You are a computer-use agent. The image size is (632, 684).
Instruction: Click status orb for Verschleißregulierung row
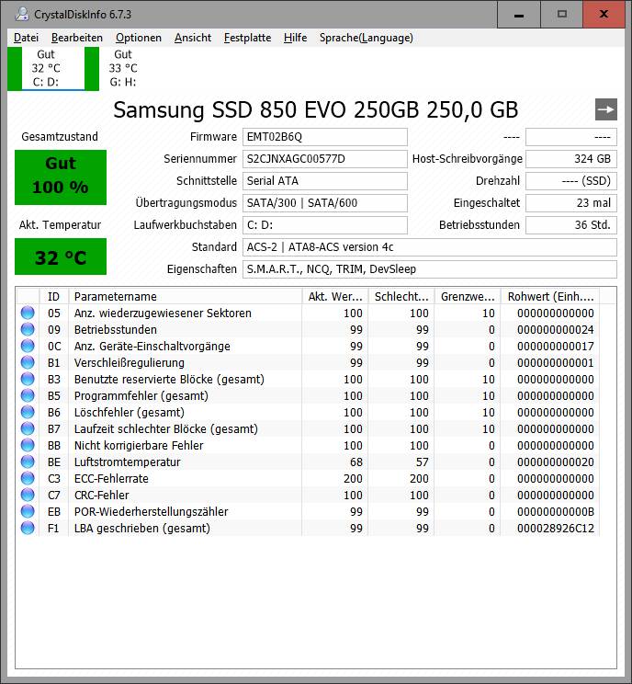28,362
